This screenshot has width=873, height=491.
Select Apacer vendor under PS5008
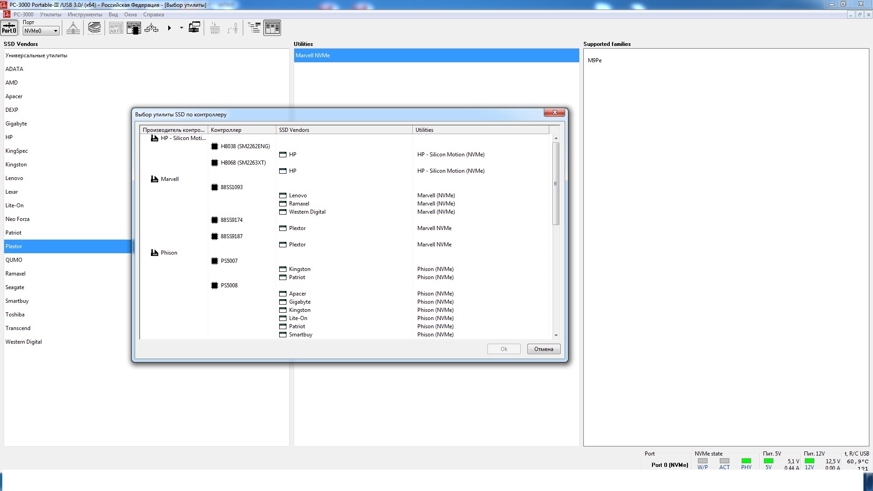[297, 294]
